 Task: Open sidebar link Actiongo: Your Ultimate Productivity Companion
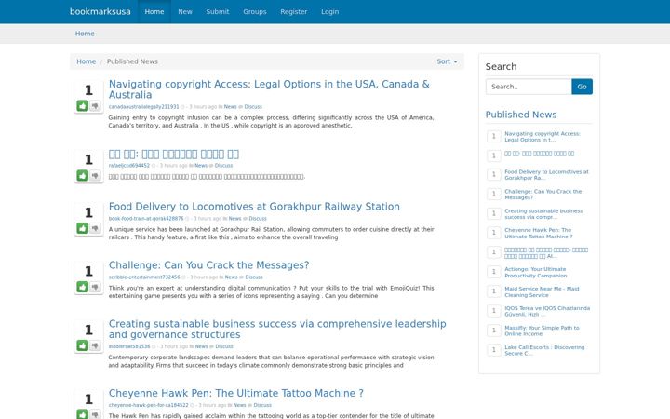point(536,272)
